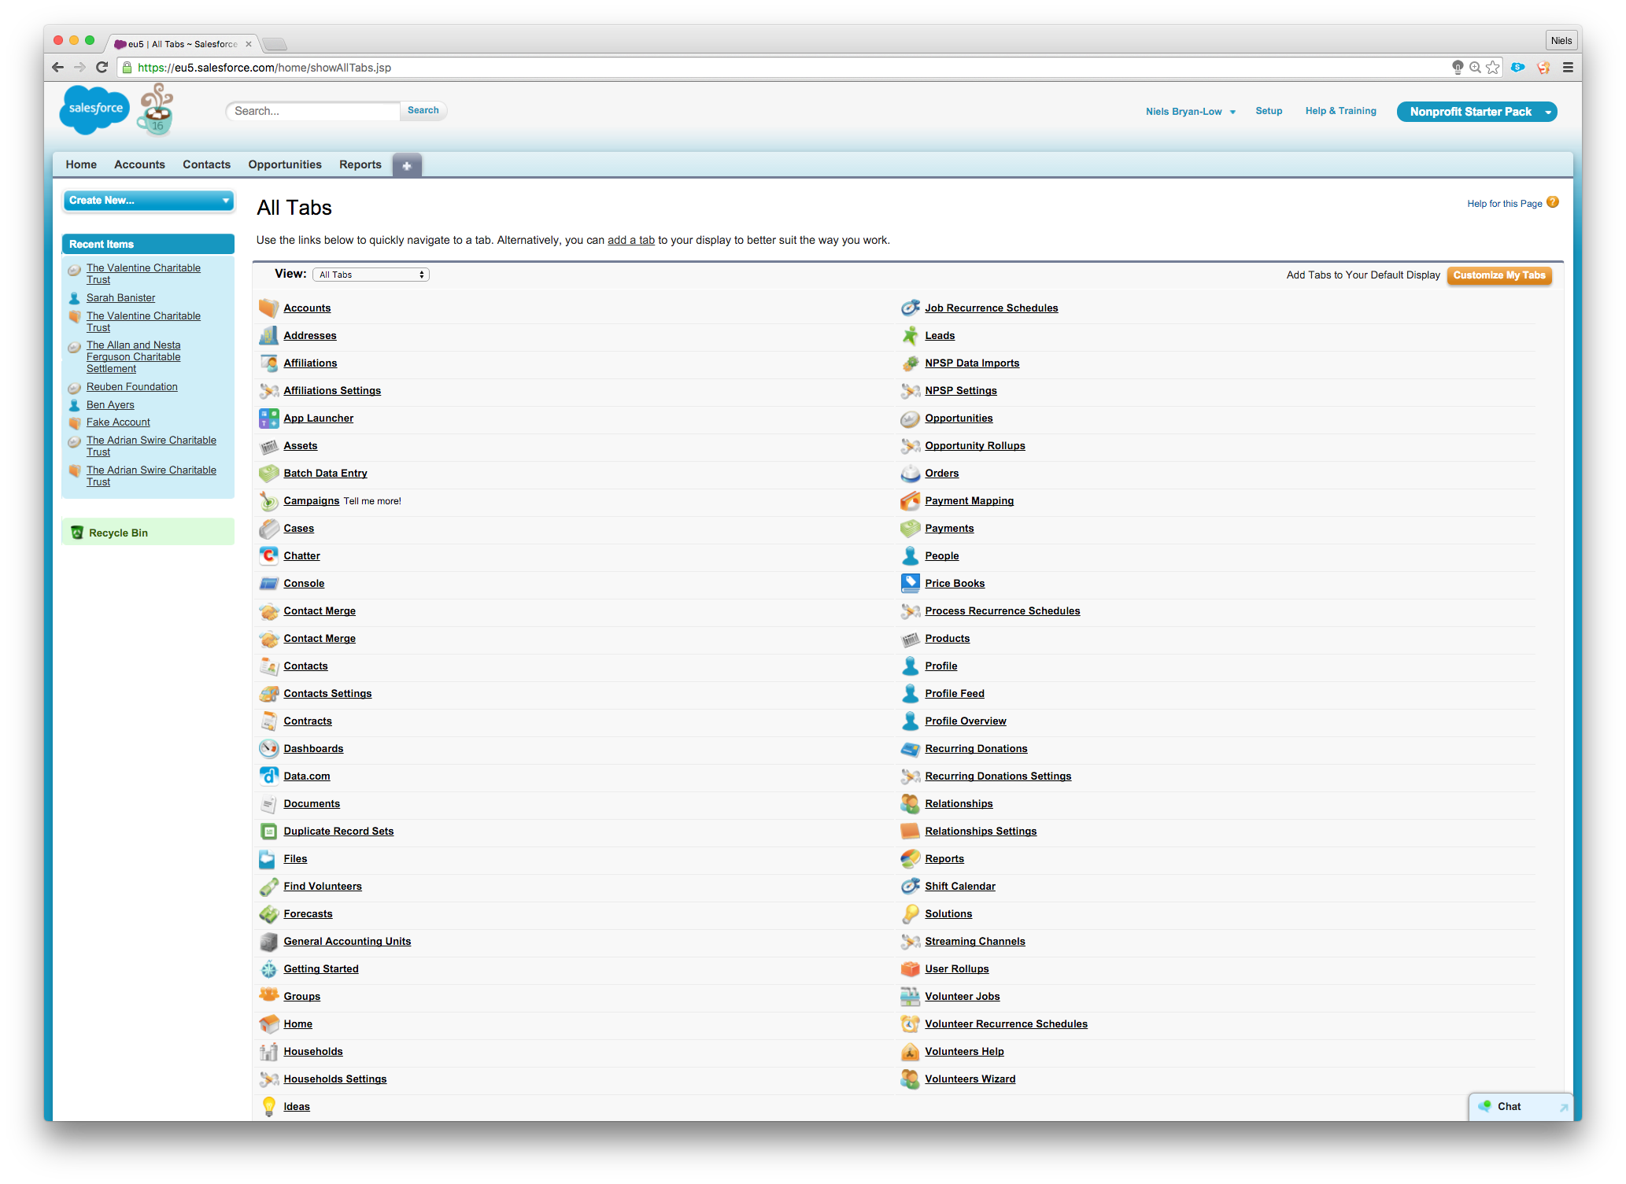The image size is (1626, 1184).
Task: Bookmark page with the star icon
Action: (1493, 68)
